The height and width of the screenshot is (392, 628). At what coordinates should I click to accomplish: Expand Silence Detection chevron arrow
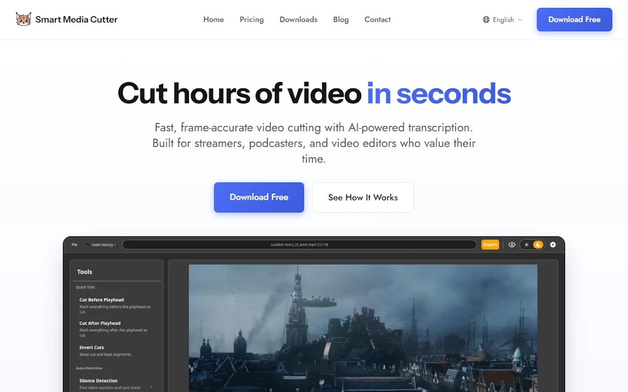(x=152, y=386)
